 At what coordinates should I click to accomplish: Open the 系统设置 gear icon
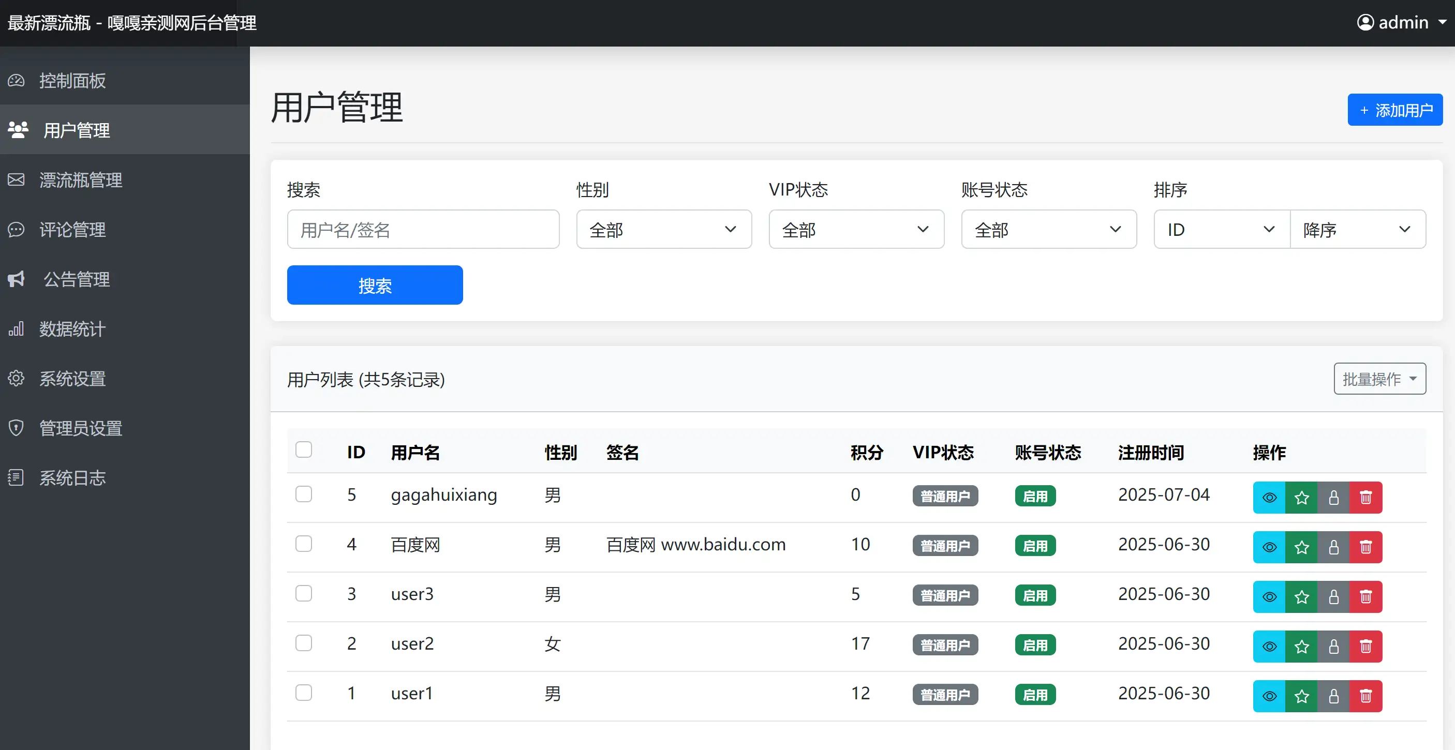[17, 379]
